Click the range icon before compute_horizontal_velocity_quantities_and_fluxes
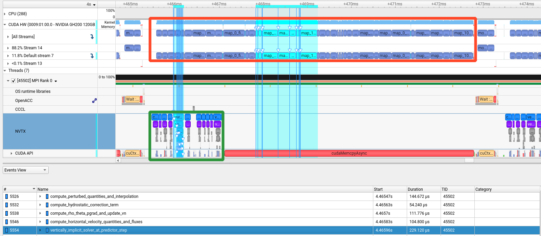 (x=47, y=222)
